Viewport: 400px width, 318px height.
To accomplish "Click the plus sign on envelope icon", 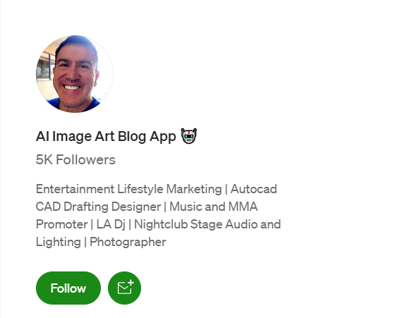I will tap(131, 283).
